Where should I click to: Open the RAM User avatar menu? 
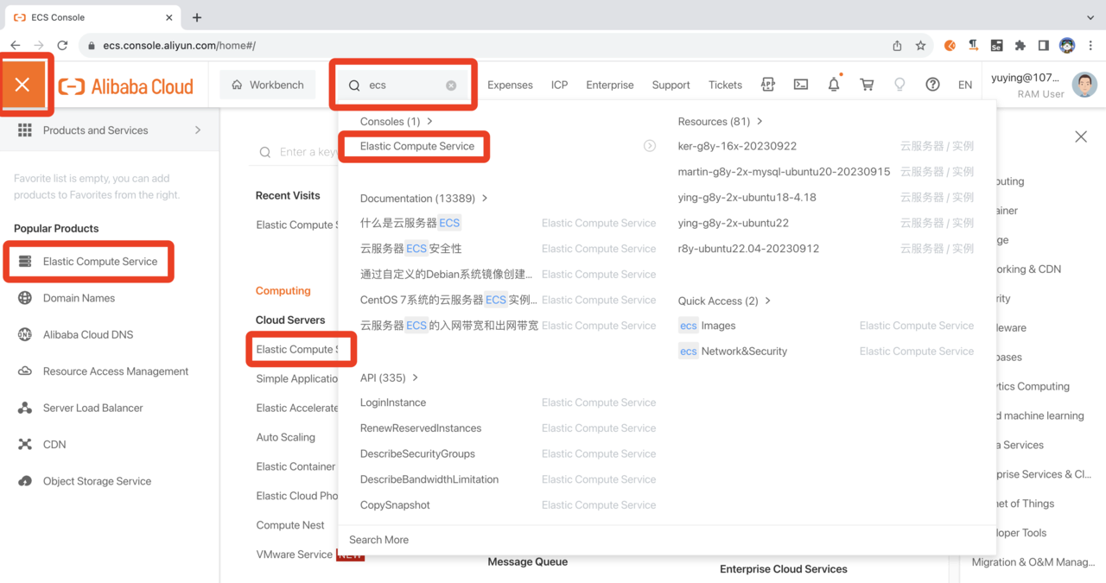tap(1084, 84)
